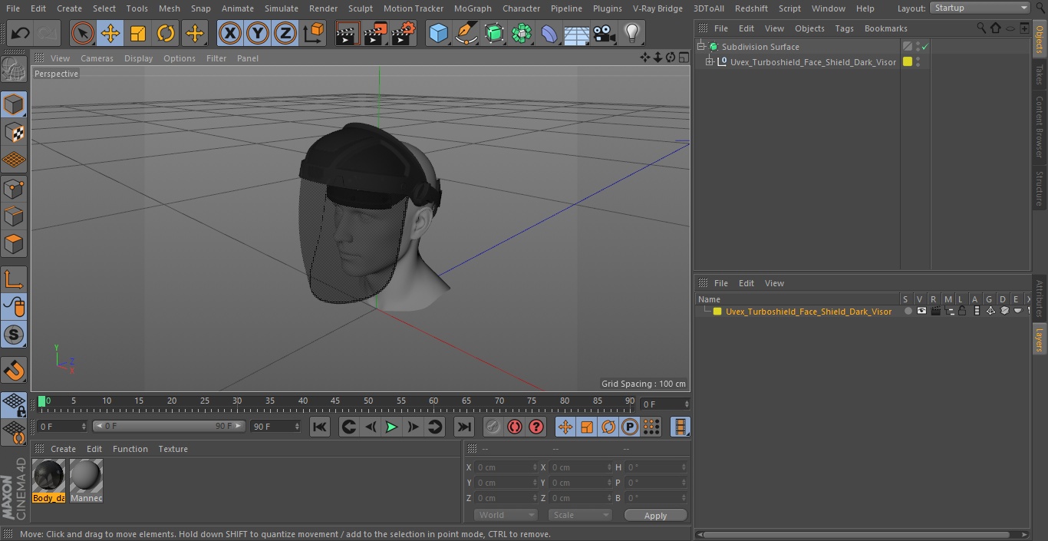Toggle the Y-axis lock

[x=258, y=34]
